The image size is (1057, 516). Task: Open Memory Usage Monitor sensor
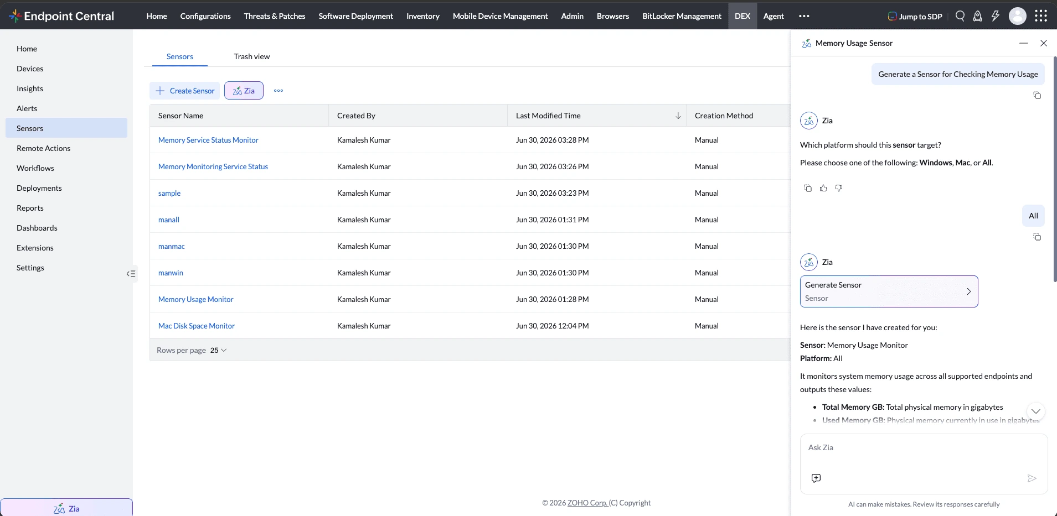[196, 299]
